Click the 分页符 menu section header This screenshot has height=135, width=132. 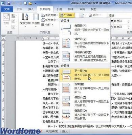[65, 21]
